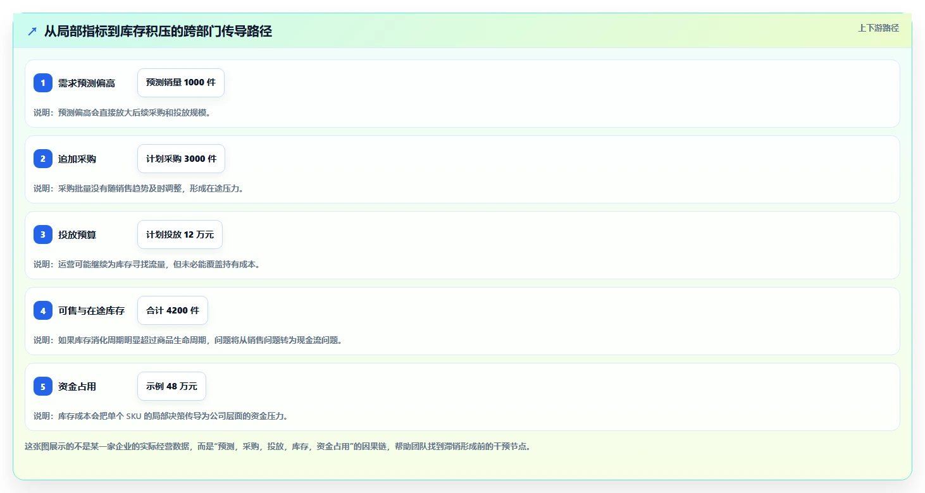
Task: Select step badge number 5
Action: tap(43, 386)
